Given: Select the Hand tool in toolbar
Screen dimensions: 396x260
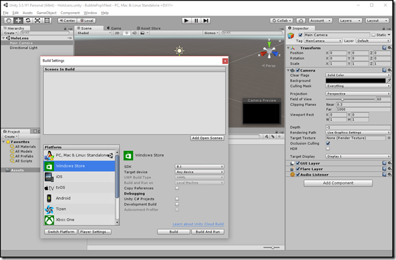Looking at the screenshot, I should pos(9,20).
